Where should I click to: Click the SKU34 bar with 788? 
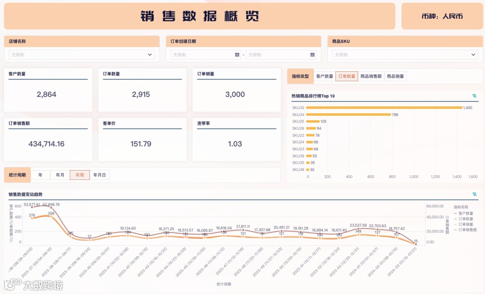pos(348,114)
